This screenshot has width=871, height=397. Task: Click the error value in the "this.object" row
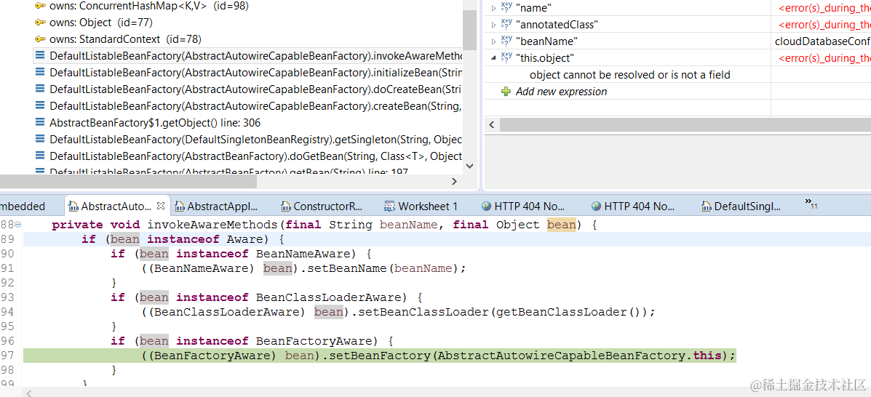(824, 58)
